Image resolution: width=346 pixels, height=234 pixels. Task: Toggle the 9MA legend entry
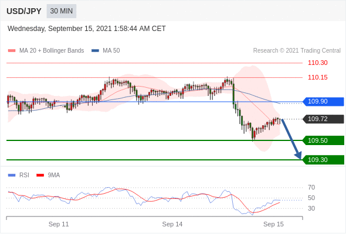pyautogui.click(x=48, y=175)
